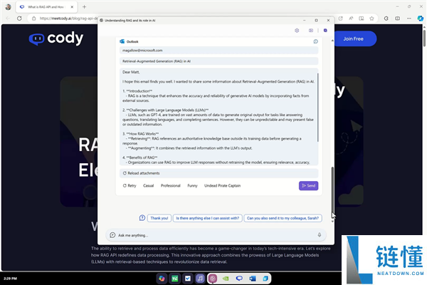Open a new browser tab with plus button
Image resolution: width=427 pixels, height=285 pixels.
point(84,7)
